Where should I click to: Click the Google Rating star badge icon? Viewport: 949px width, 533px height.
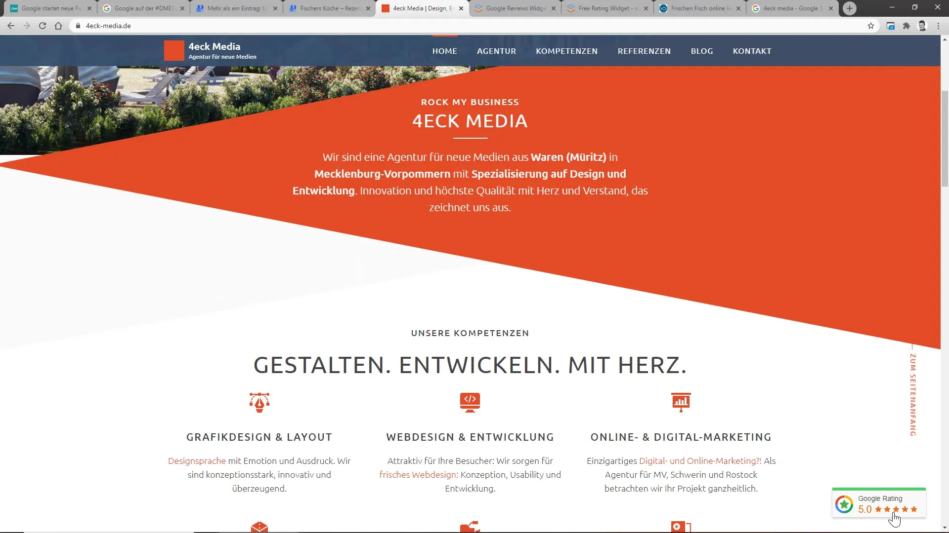[x=845, y=504]
